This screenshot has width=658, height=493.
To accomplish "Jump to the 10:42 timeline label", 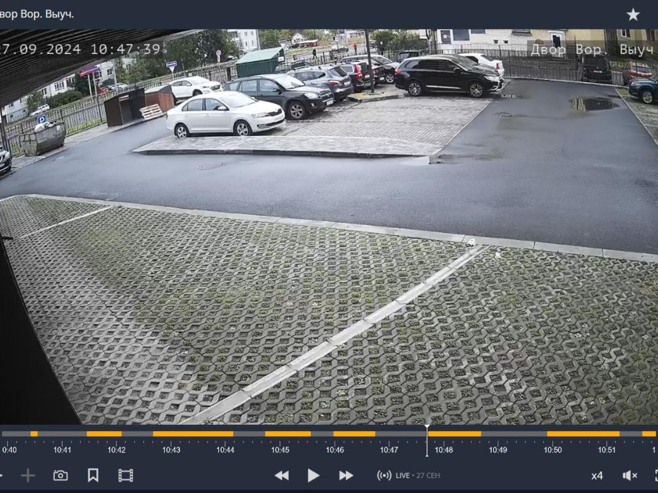I will [x=117, y=450].
